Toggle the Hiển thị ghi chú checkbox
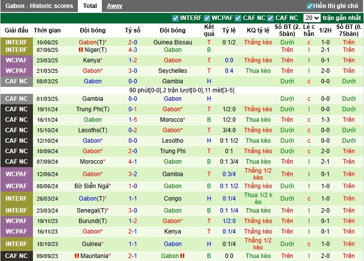The width and height of the screenshot is (364, 261). coord(309,6)
